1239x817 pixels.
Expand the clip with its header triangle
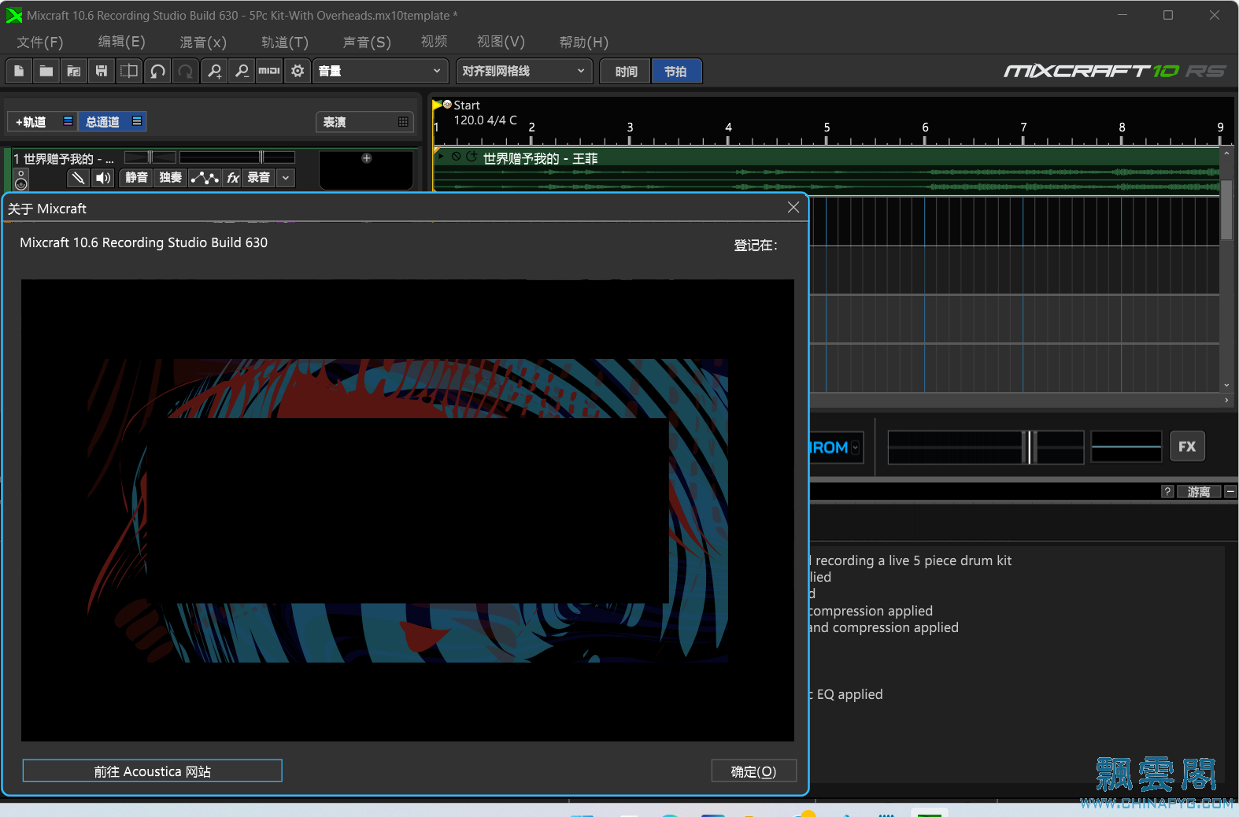(x=441, y=156)
